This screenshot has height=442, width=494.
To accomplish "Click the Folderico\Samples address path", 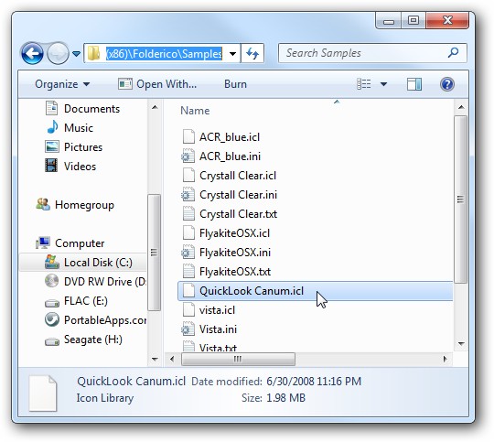I will click(164, 54).
